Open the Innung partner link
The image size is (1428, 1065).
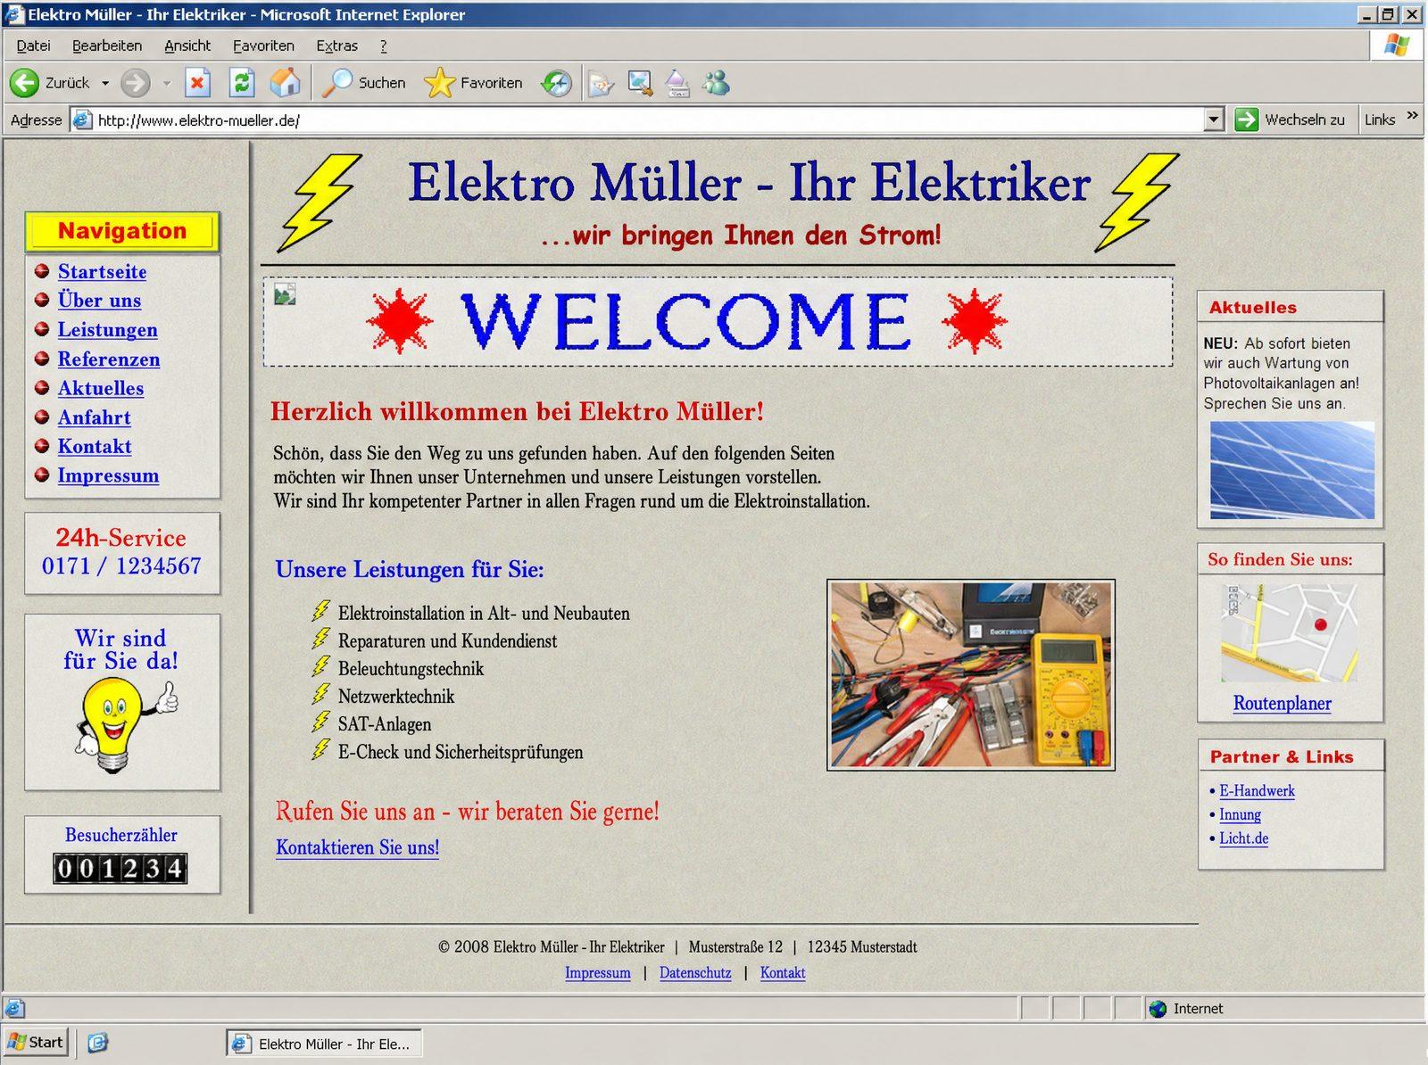[1240, 814]
